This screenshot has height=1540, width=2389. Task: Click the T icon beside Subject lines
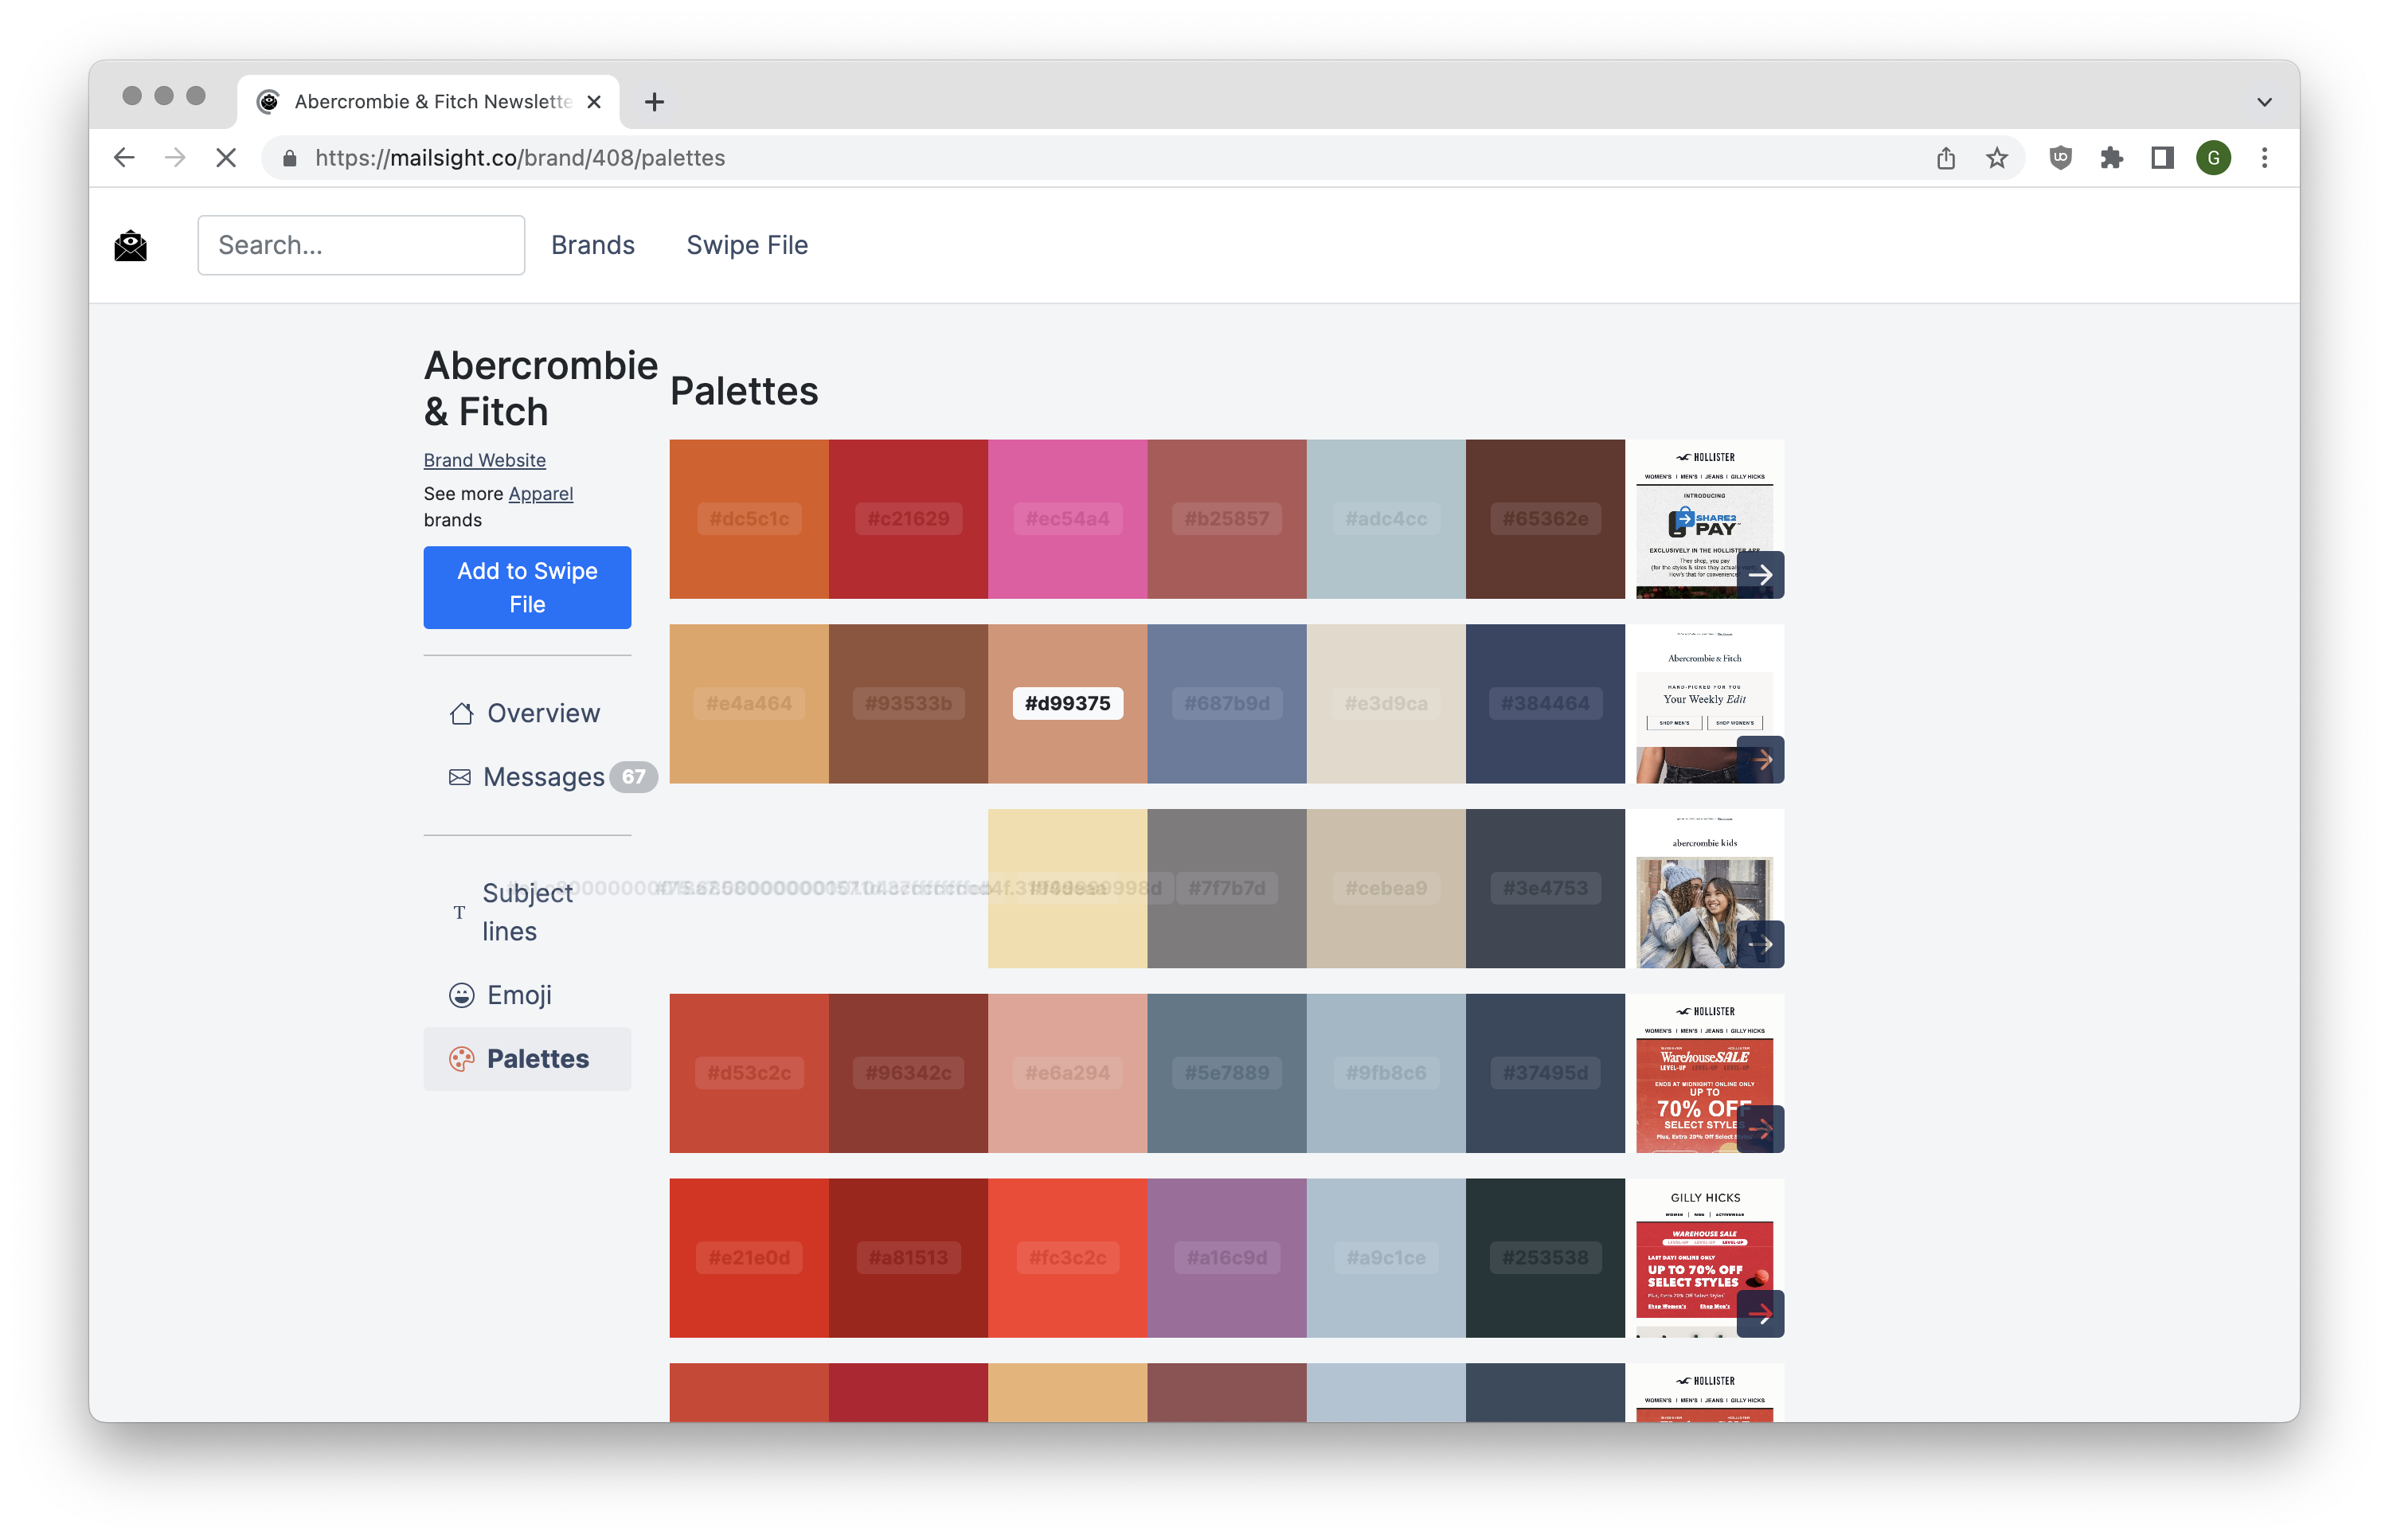point(459,912)
